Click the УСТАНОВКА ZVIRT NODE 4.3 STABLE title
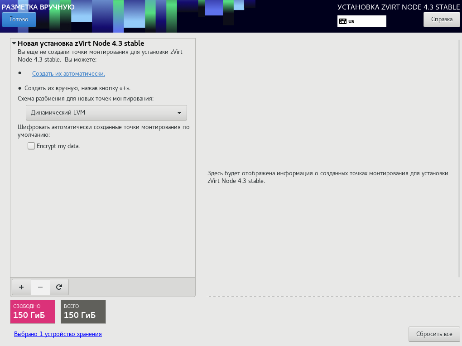This screenshot has height=346, width=462. click(398, 7)
